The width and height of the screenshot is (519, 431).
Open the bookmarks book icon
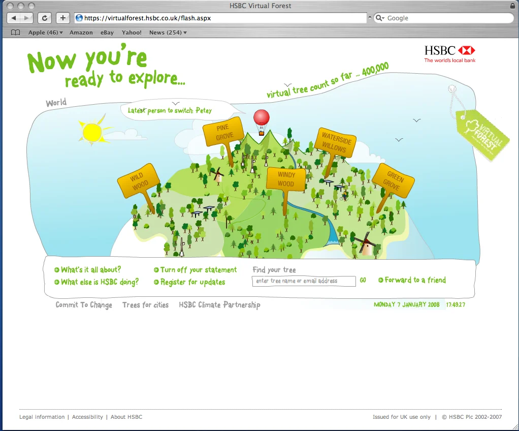click(16, 33)
